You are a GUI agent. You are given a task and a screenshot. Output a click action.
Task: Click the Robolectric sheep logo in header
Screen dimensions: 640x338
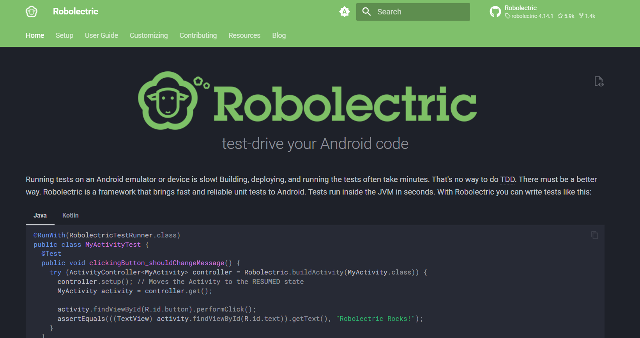click(32, 12)
